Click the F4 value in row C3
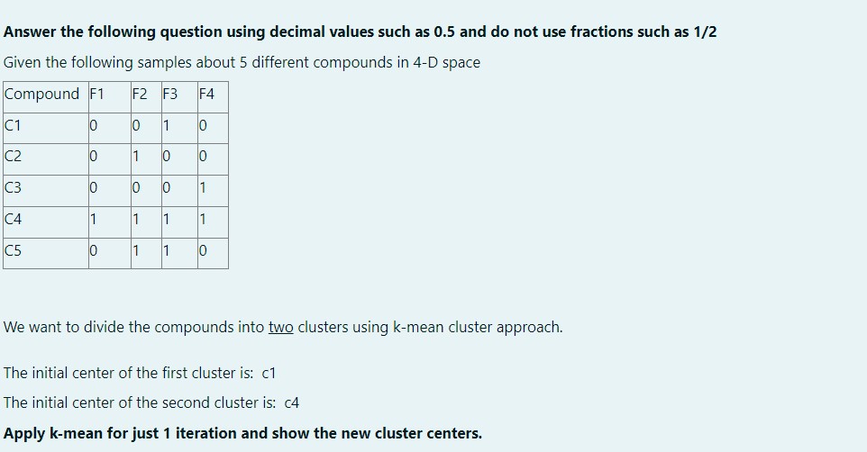This screenshot has width=867, height=452. click(x=213, y=191)
